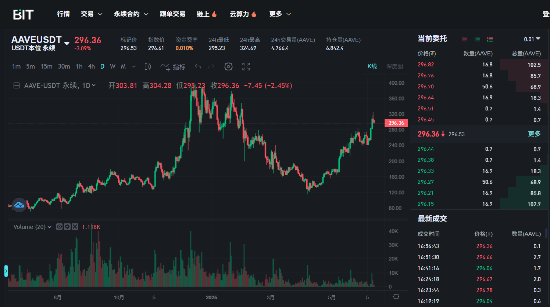Open the 指标 indicators button
This screenshot has height=307, width=550.
pos(173,66)
